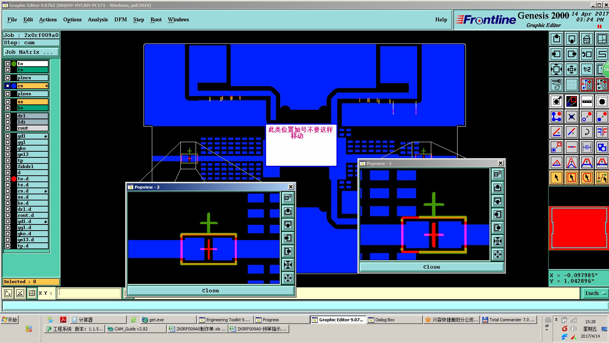Select the ruler measure tool

[x=587, y=101]
